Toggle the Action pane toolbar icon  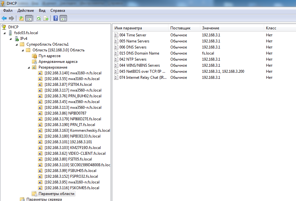(63, 18)
